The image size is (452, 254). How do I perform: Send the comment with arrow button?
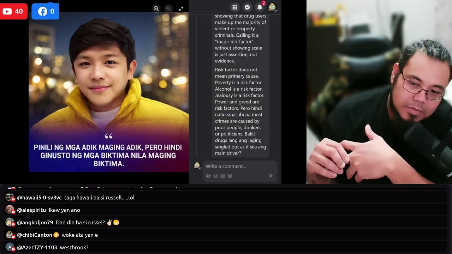[x=271, y=176]
